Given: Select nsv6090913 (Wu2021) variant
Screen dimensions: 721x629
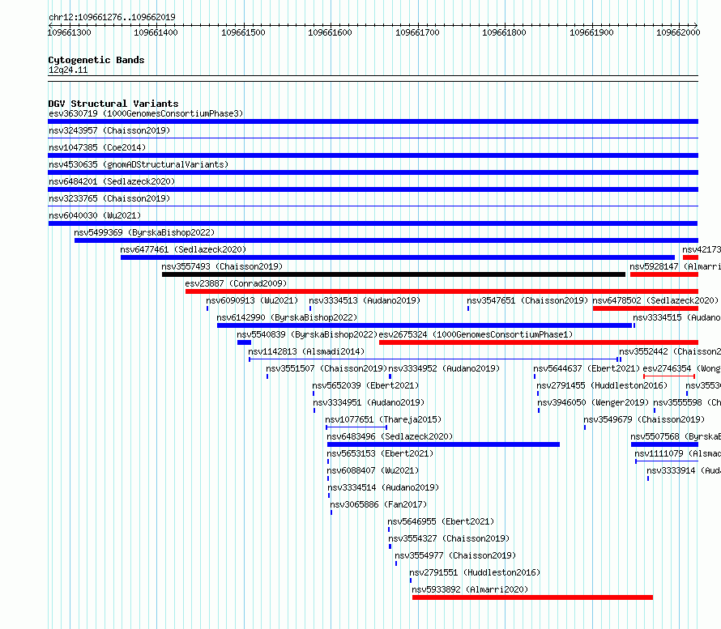Looking at the screenshot, I should tap(252, 300).
